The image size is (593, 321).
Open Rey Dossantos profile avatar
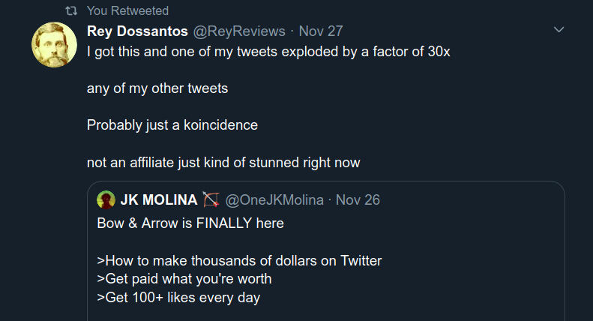pyautogui.click(x=54, y=45)
